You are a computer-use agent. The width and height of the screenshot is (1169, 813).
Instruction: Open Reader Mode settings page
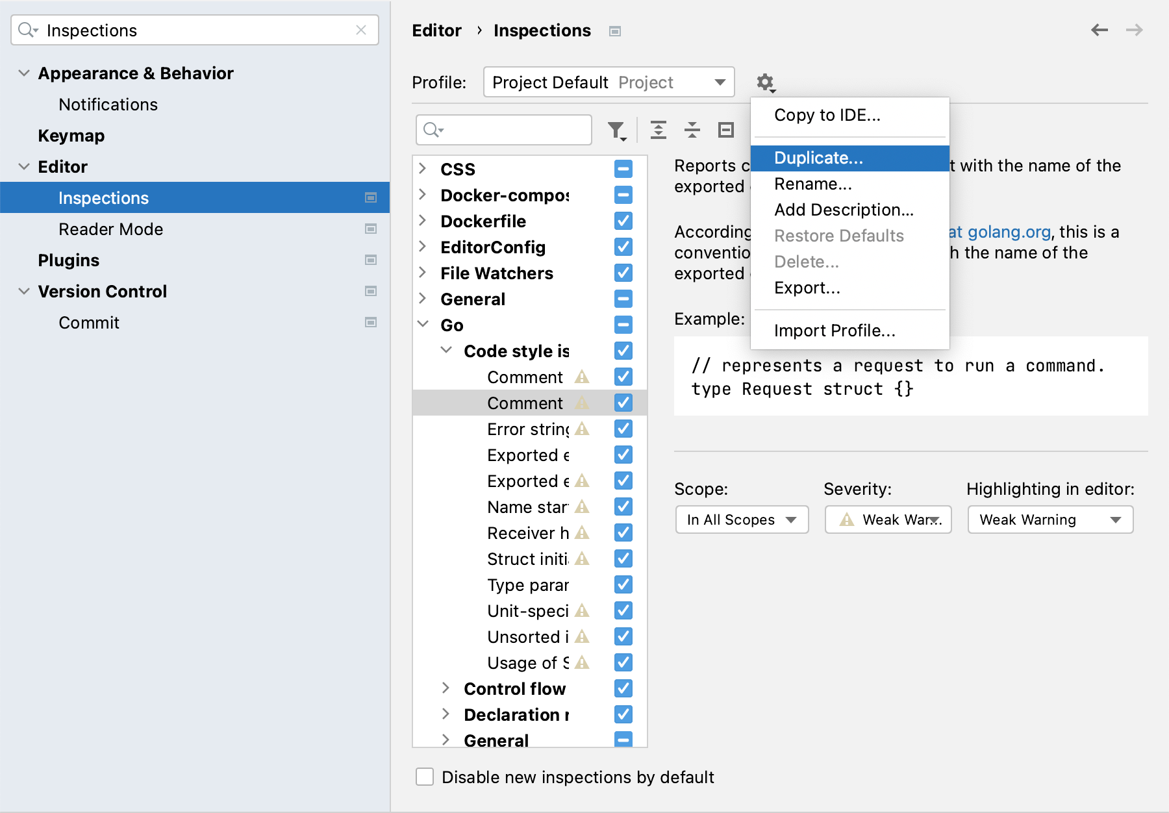(110, 229)
